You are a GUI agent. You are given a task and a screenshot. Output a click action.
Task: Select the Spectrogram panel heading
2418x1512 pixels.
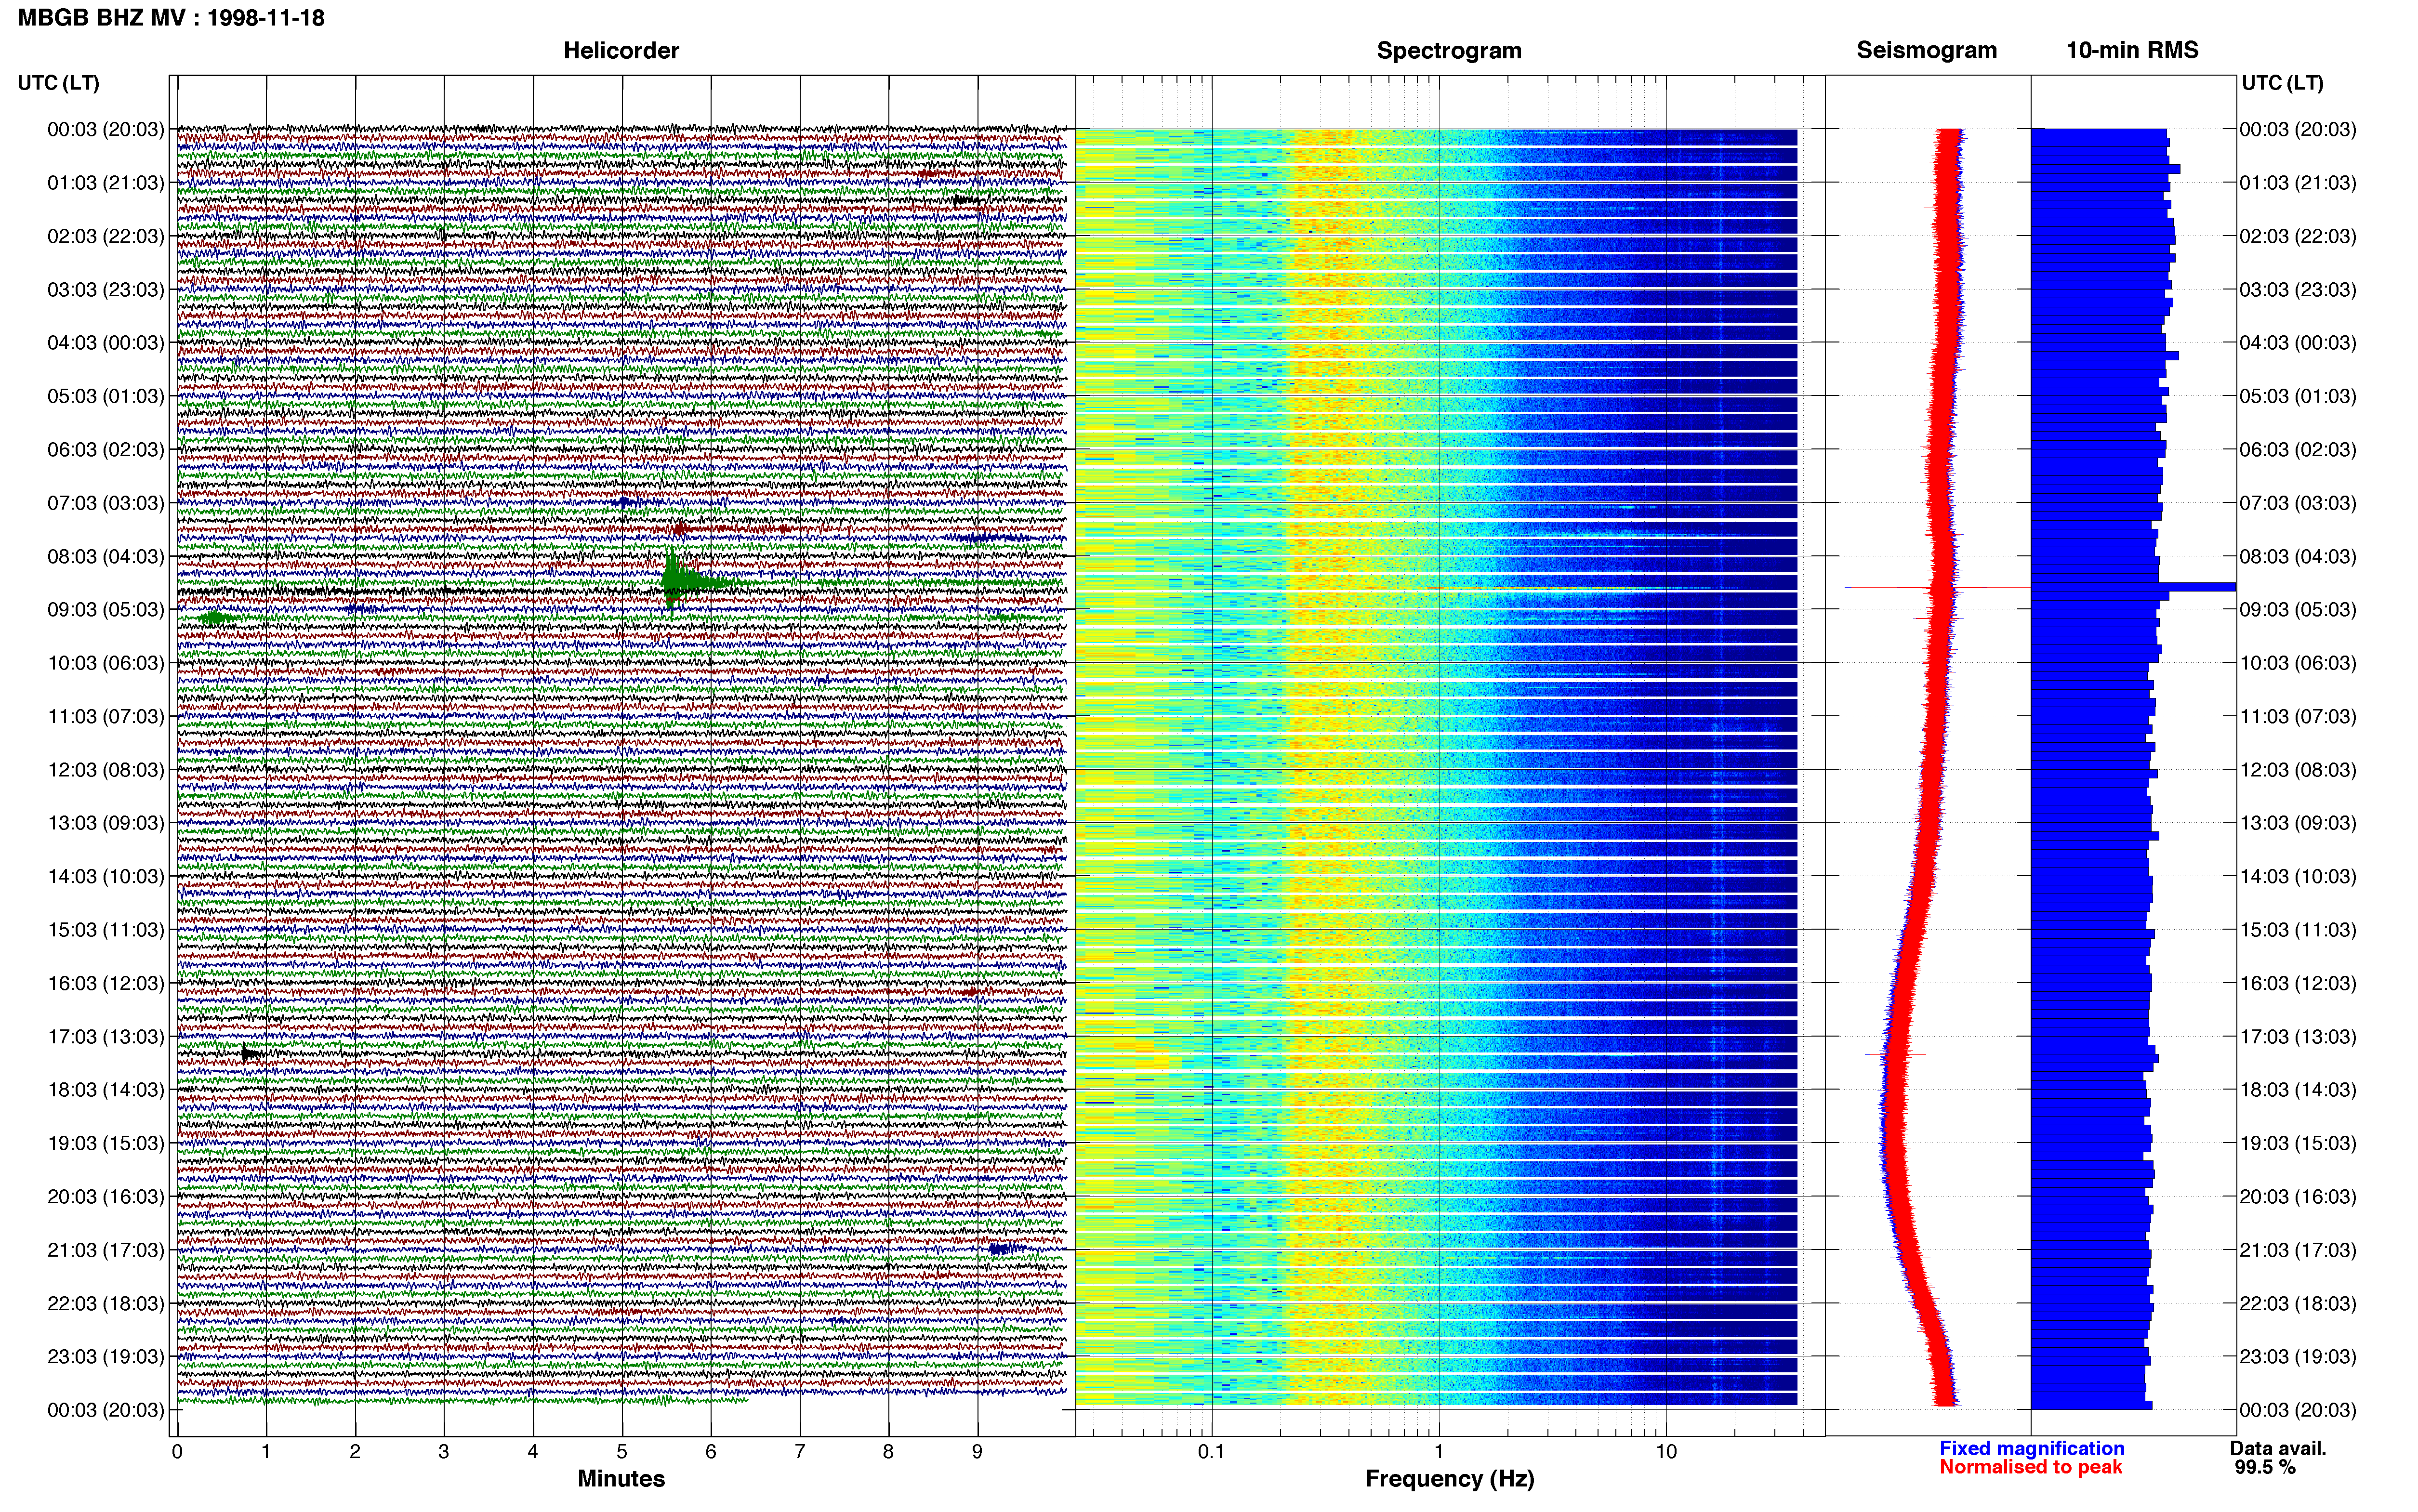[x=1449, y=51]
